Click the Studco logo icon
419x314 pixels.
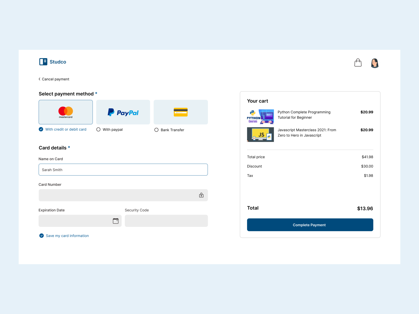43,62
